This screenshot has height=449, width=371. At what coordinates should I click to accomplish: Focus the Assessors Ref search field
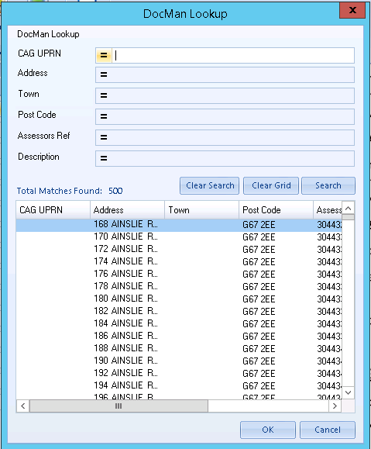[x=225, y=137]
